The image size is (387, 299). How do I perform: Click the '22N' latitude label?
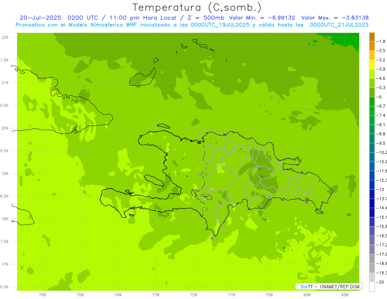[5, 37]
